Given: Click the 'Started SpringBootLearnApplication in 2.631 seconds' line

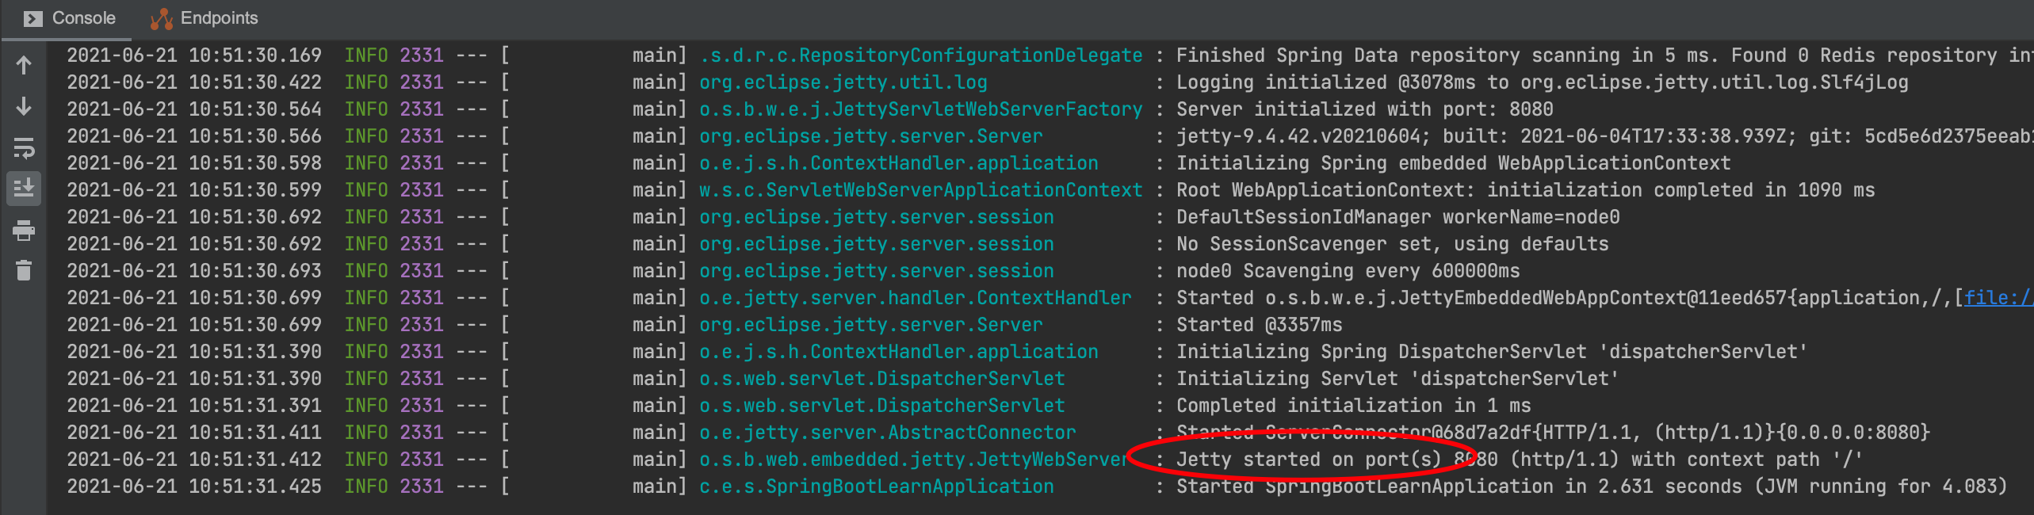Looking at the screenshot, I should (1592, 486).
